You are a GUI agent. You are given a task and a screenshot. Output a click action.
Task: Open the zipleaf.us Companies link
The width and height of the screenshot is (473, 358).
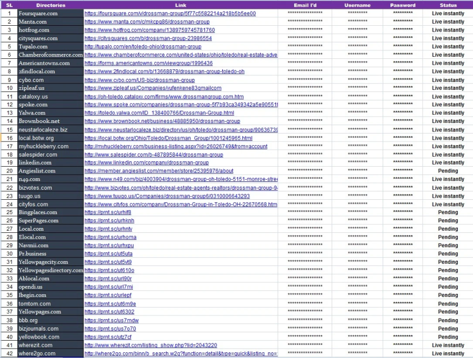pyautogui.click(x=153, y=88)
